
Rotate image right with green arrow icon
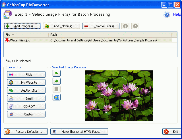pyautogui.click(x=57, y=81)
